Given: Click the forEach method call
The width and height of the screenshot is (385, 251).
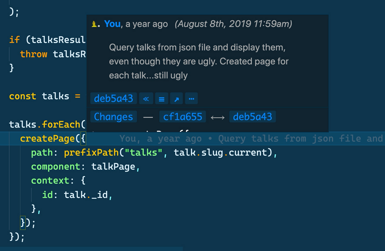Looking at the screenshot, I should tap(61, 125).
